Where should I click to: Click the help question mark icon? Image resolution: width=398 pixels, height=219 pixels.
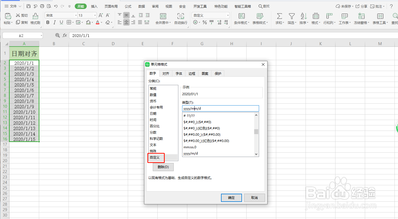point(391,6)
